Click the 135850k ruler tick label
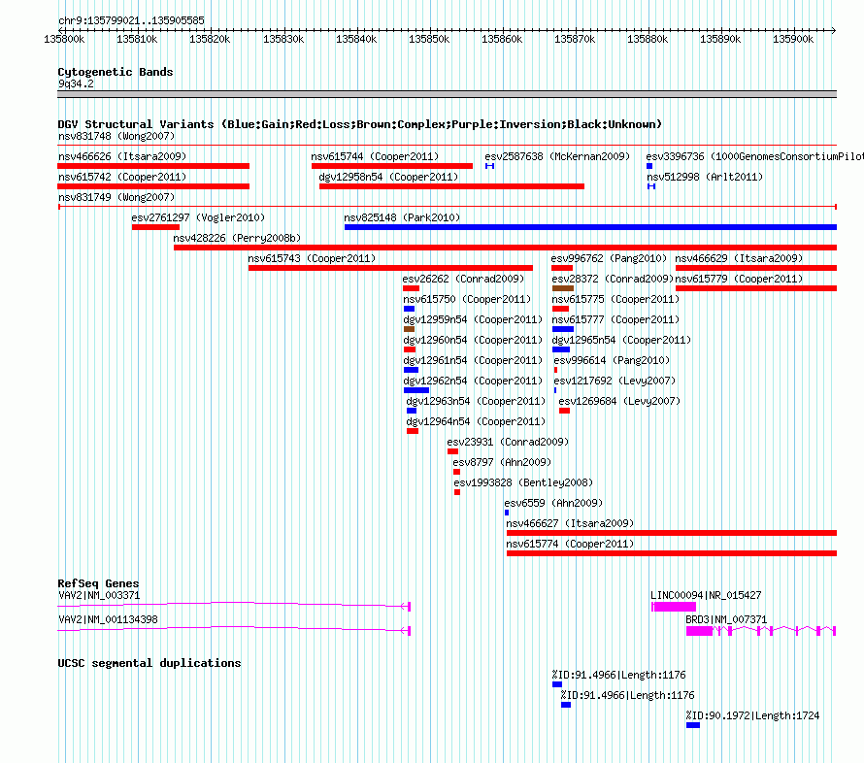The width and height of the screenshot is (864, 763). [x=429, y=39]
